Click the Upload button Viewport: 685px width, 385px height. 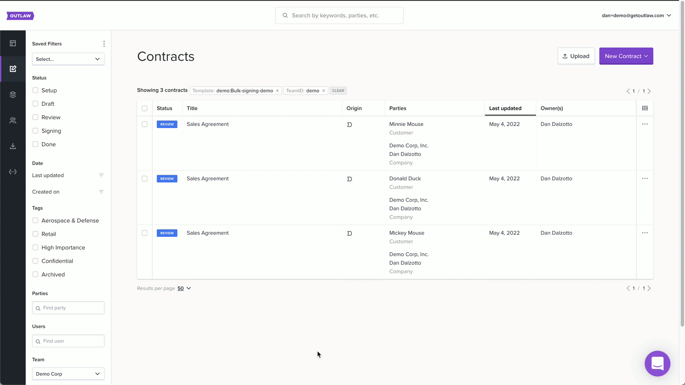click(x=576, y=56)
